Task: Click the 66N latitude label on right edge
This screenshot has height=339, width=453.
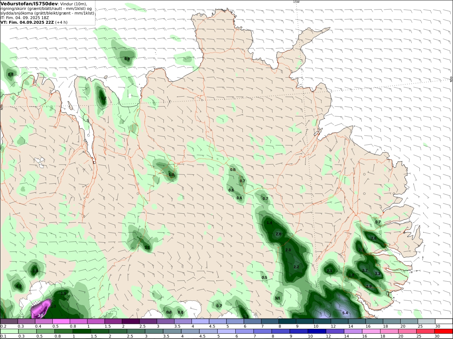Action: coord(451,80)
